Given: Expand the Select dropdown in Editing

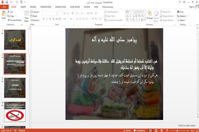Looking at the screenshot, I should coord(181,20).
